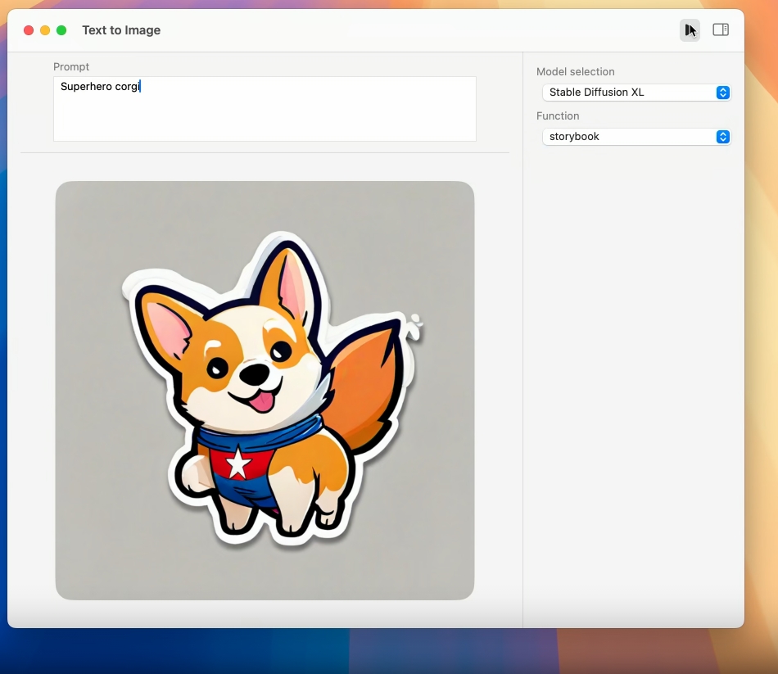Click the 'Text to Image' window title

click(x=121, y=30)
